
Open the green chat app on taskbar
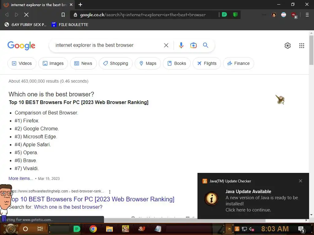[x=77, y=229]
